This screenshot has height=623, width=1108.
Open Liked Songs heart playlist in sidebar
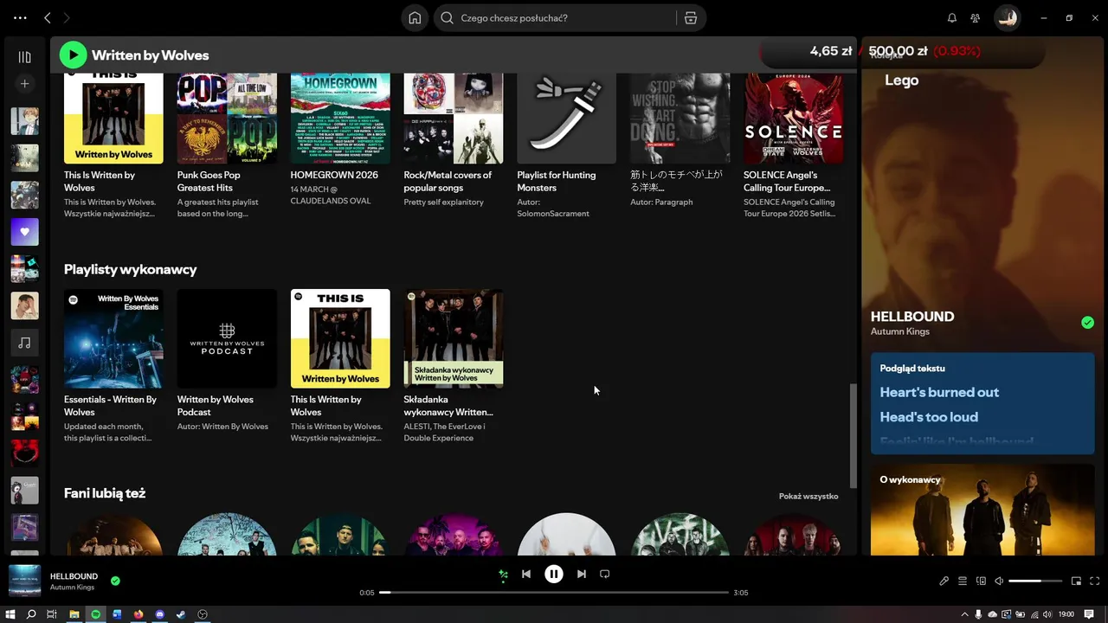pyautogui.click(x=24, y=232)
